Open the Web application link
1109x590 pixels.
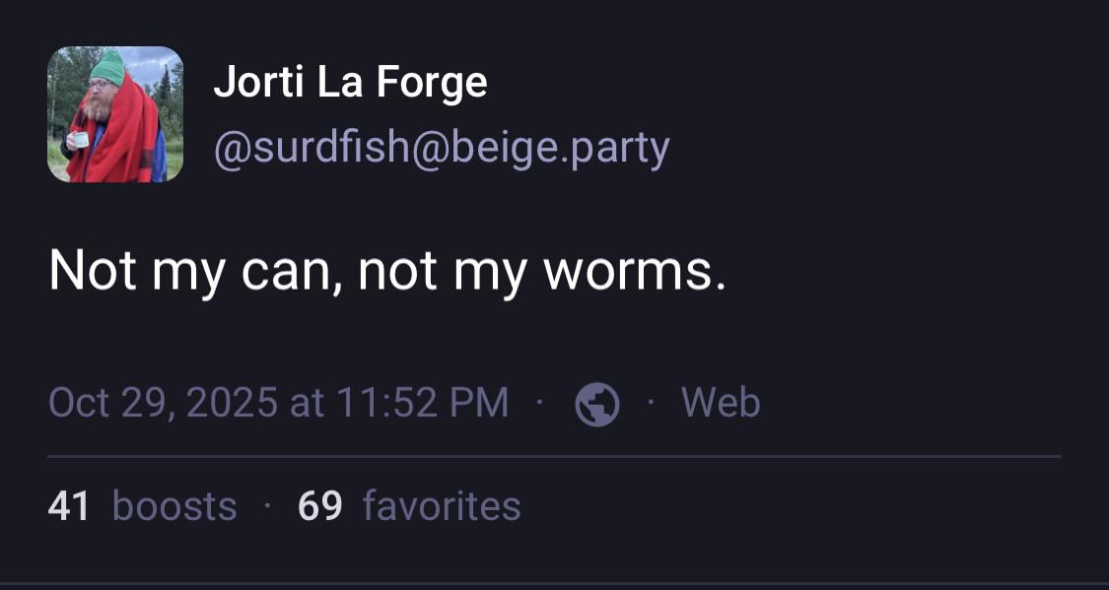pos(721,403)
